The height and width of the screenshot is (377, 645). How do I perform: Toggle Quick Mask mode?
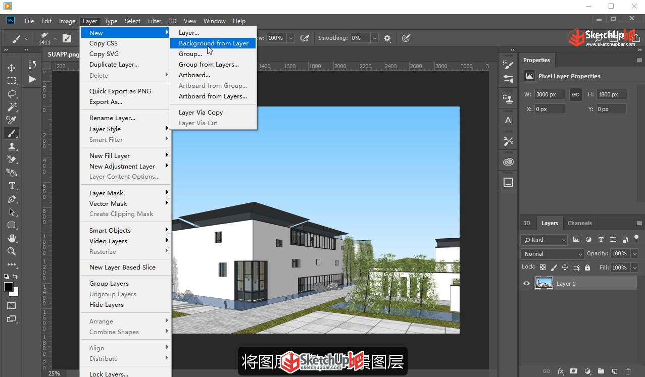[11, 306]
